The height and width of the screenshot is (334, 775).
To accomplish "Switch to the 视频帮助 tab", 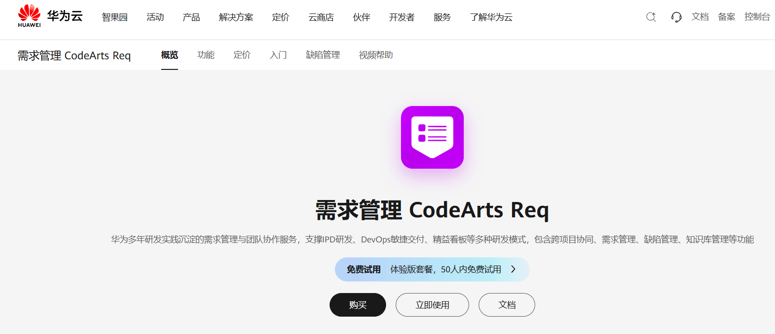I will tap(376, 55).
